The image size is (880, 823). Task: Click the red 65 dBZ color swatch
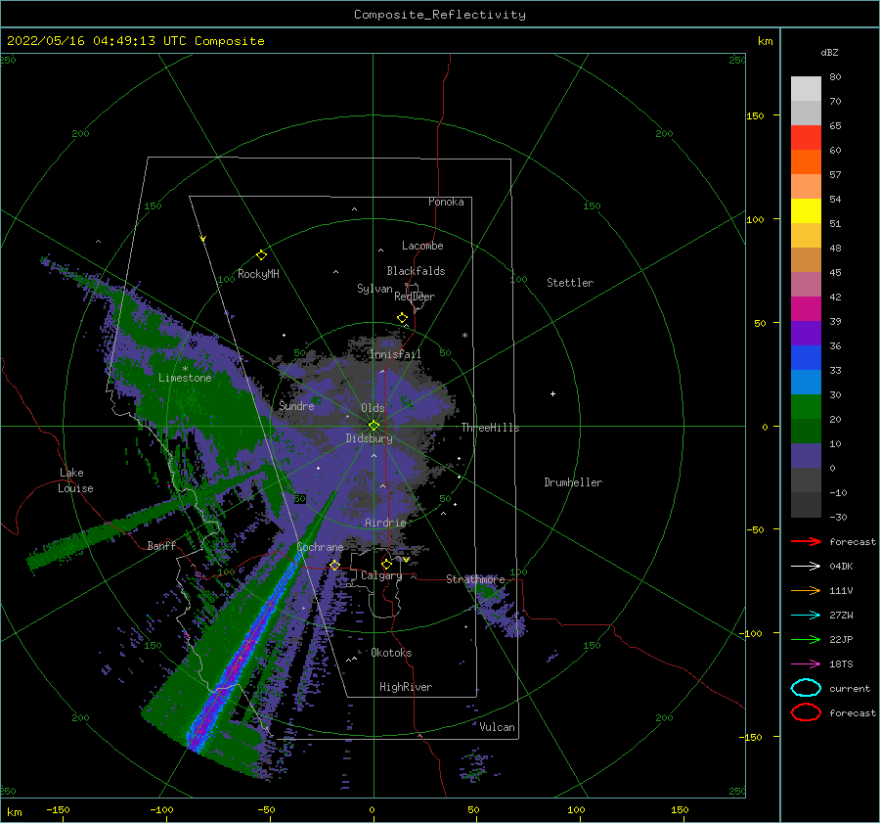point(806,138)
